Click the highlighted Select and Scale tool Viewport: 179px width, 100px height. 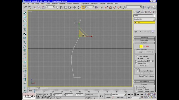tap(83, 7)
